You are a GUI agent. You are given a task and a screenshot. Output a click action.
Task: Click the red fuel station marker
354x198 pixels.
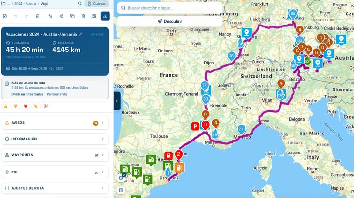[169, 156]
